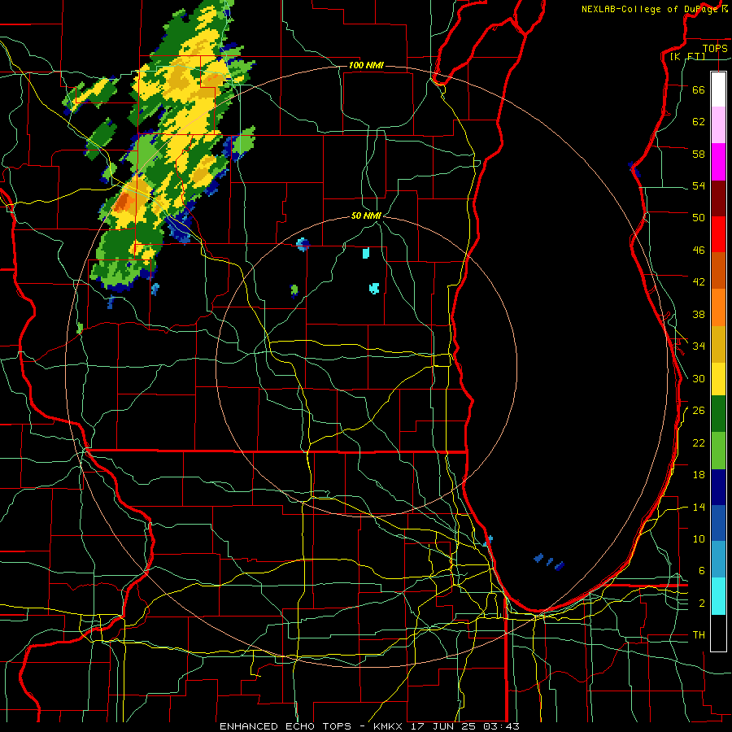This screenshot has width=732, height=732.
Task: Click the cyan swatch near the legend bottom
Action: click(718, 596)
